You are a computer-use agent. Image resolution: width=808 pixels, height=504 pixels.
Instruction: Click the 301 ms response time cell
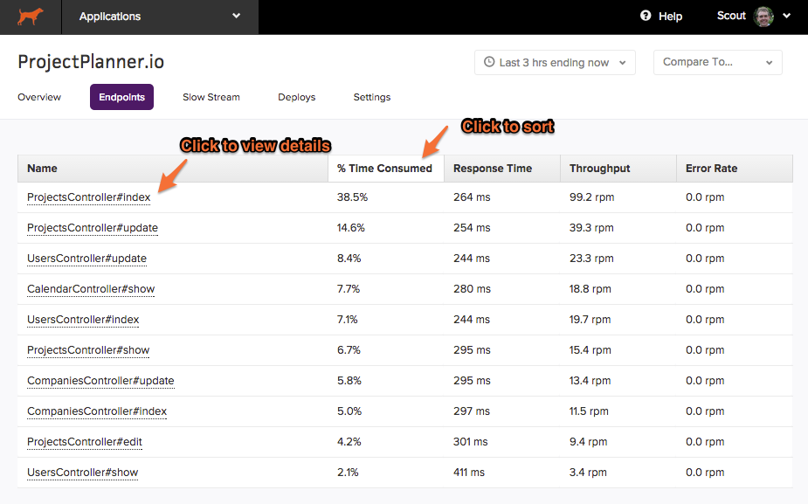tap(471, 442)
